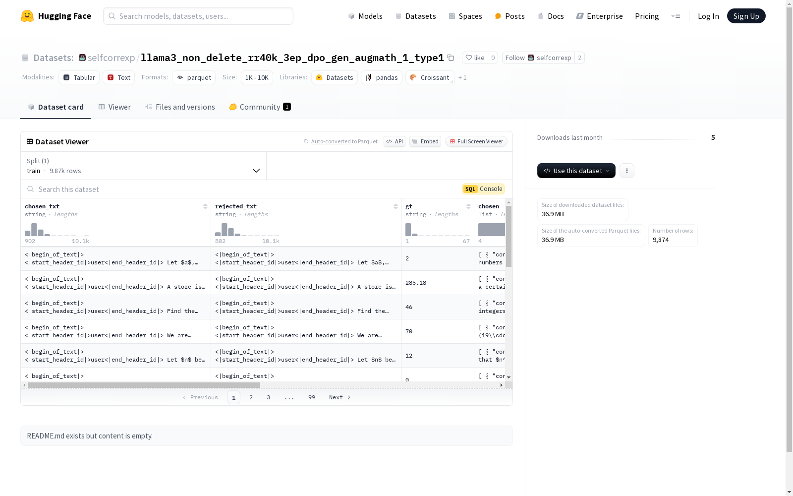Open Enterprise in the top navigation
The width and height of the screenshot is (793, 496).
pyautogui.click(x=599, y=16)
